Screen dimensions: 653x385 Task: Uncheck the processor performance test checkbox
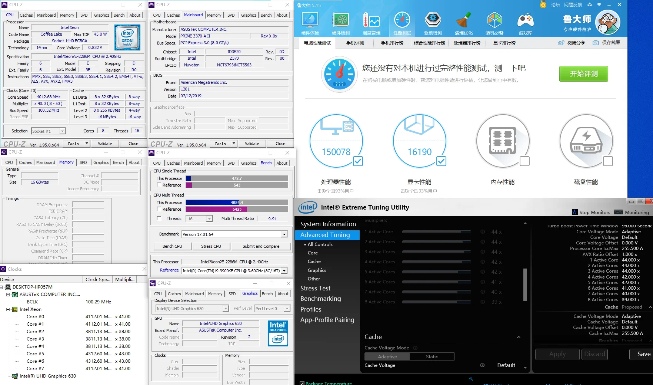pyautogui.click(x=358, y=161)
